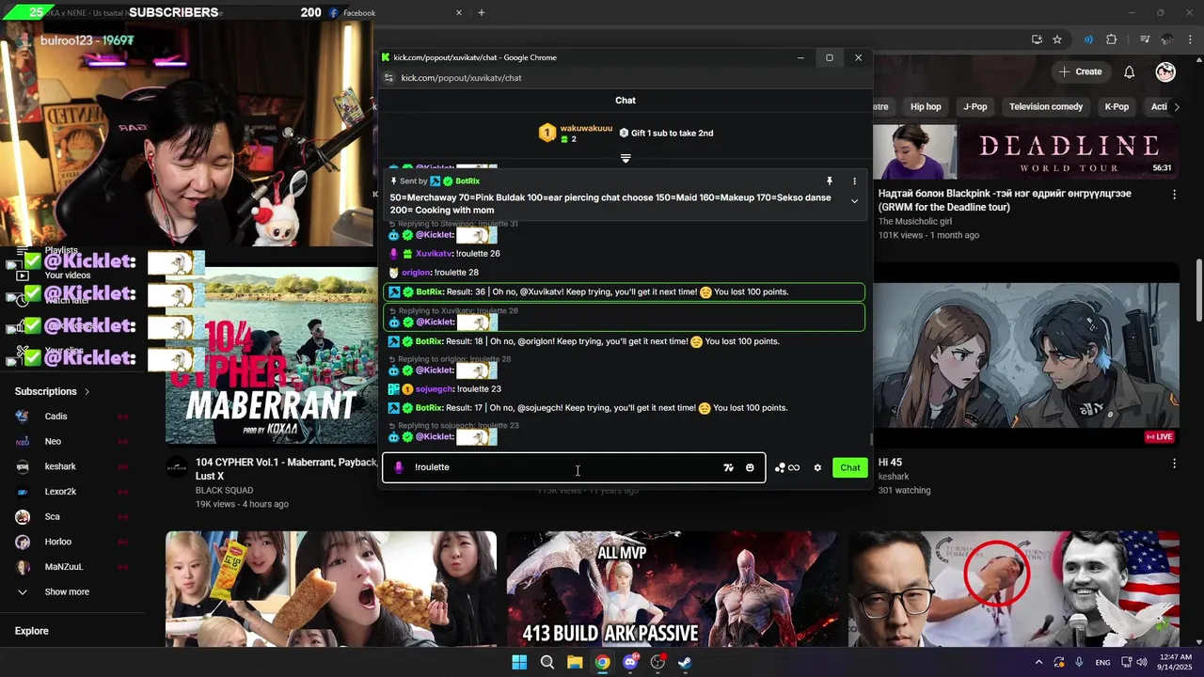Open Horloo channel in subscriptions
Screen dimensions: 1204x677
click(73, 542)
